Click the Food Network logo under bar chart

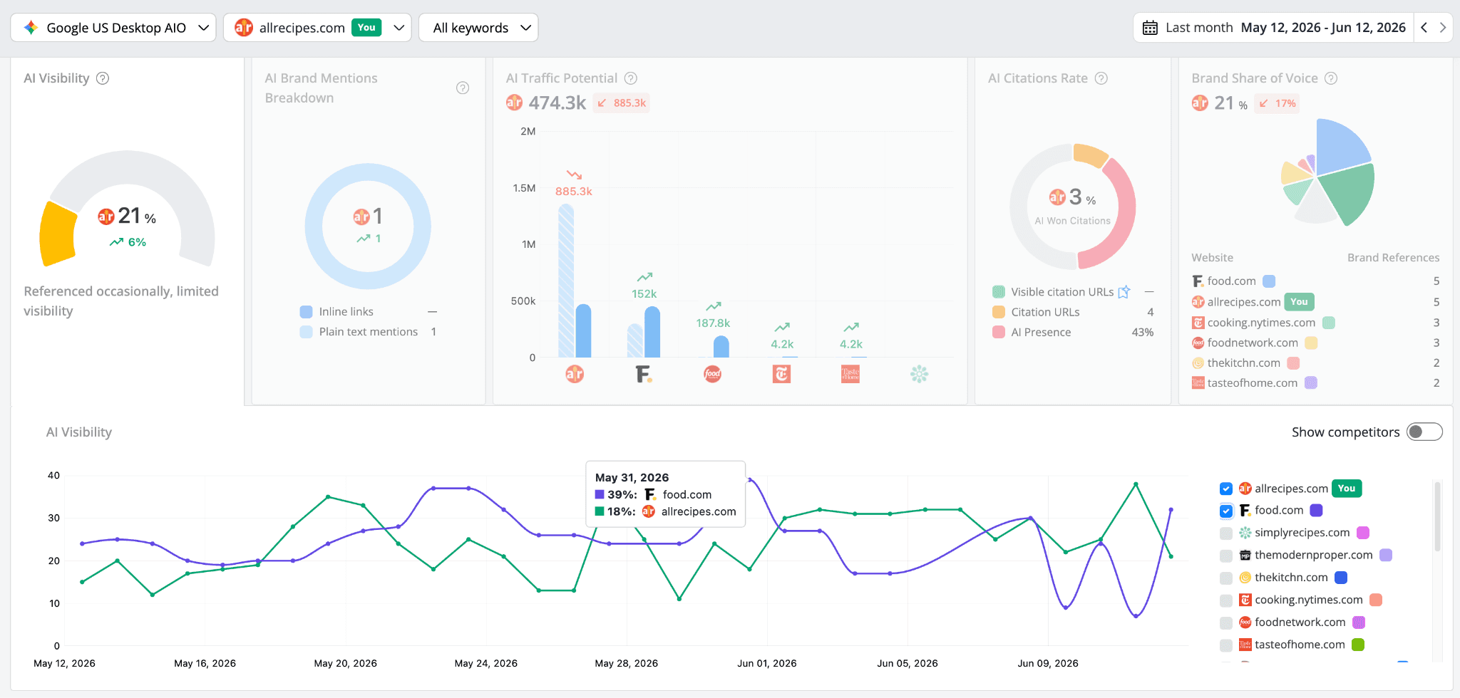point(712,374)
